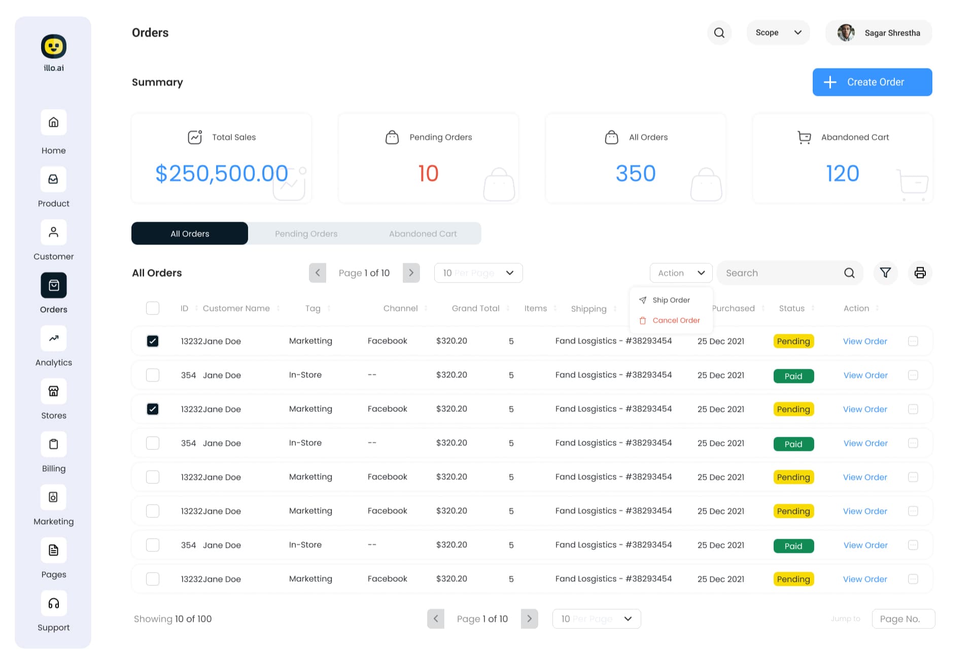Expand the Scope dropdown
The width and height of the screenshot is (974, 667).
tap(778, 33)
